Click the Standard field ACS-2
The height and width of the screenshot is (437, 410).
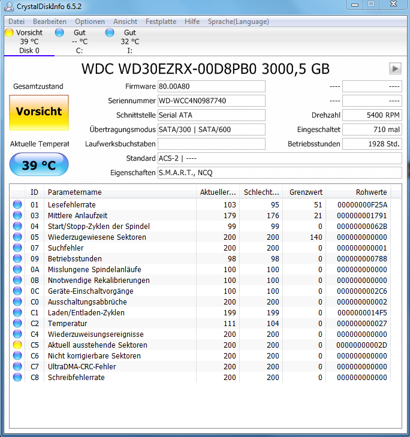pyautogui.click(x=280, y=158)
